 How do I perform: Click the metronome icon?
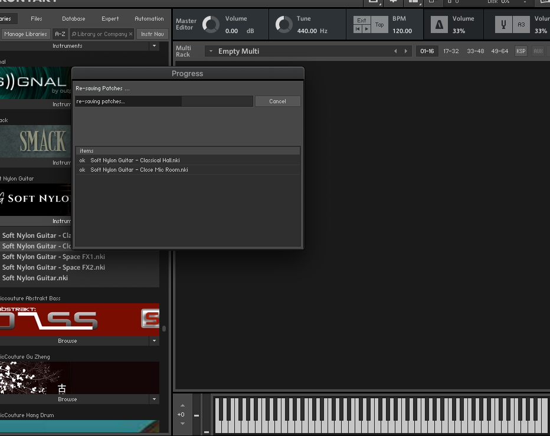[x=439, y=25]
